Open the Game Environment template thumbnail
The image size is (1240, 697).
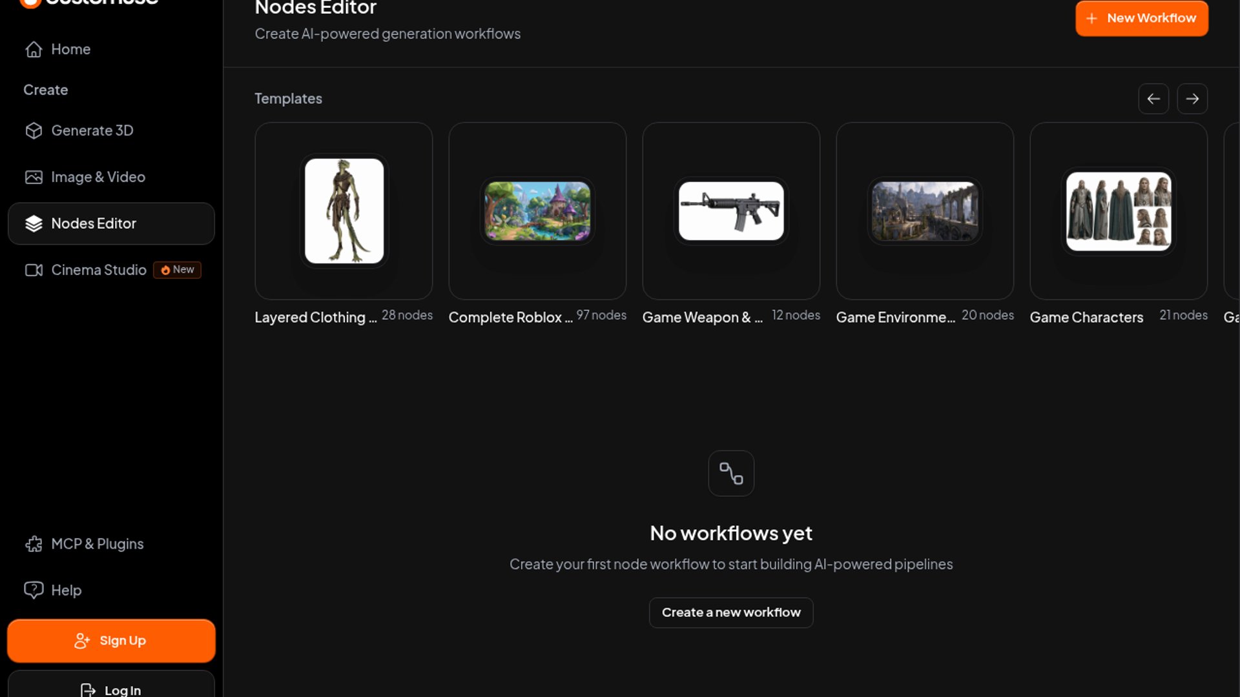(925, 211)
